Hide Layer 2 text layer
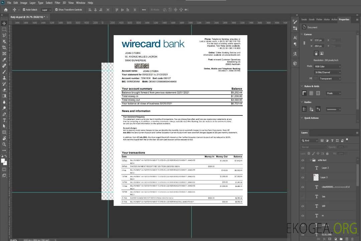Screen dimensions: 361x241 303,168
